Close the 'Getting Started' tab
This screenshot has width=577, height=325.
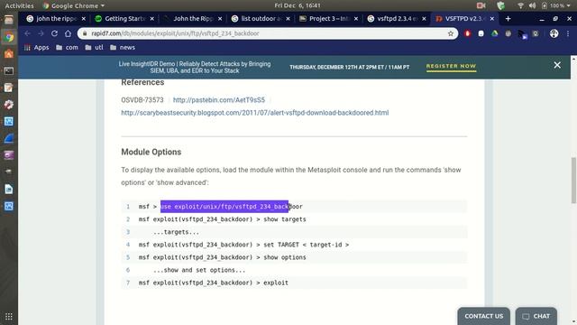[152, 19]
